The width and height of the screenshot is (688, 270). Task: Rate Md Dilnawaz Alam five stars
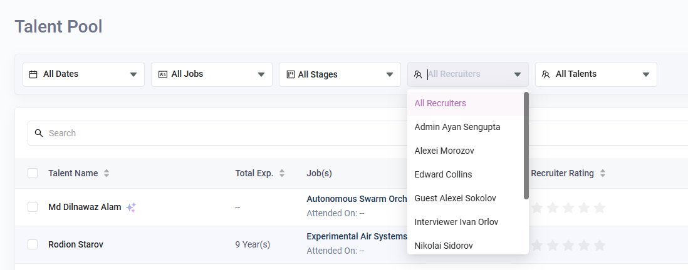(x=600, y=208)
